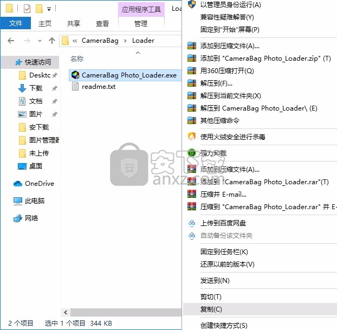The height and width of the screenshot is (330, 337).
Task: Open the chevron after CameraBag in path
Action: click(125, 41)
